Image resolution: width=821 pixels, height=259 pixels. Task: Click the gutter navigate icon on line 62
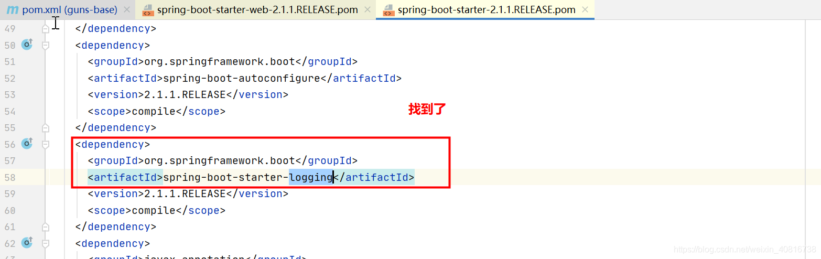click(27, 243)
